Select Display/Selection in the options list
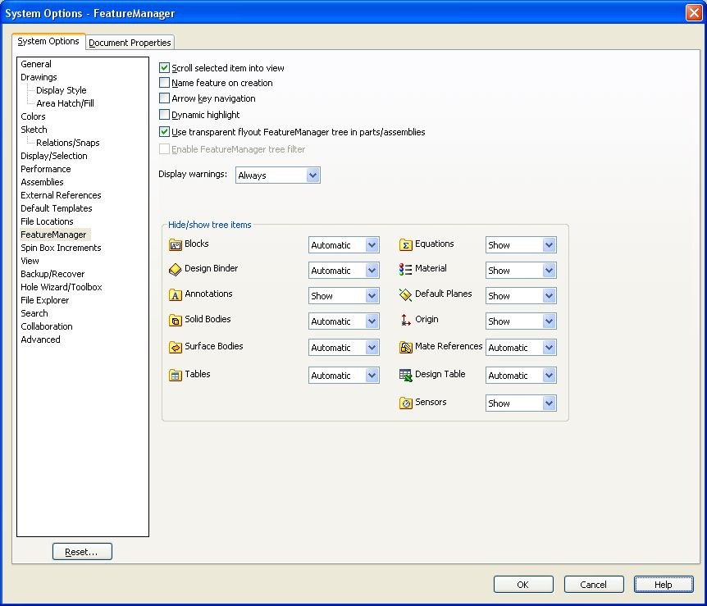 click(54, 156)
